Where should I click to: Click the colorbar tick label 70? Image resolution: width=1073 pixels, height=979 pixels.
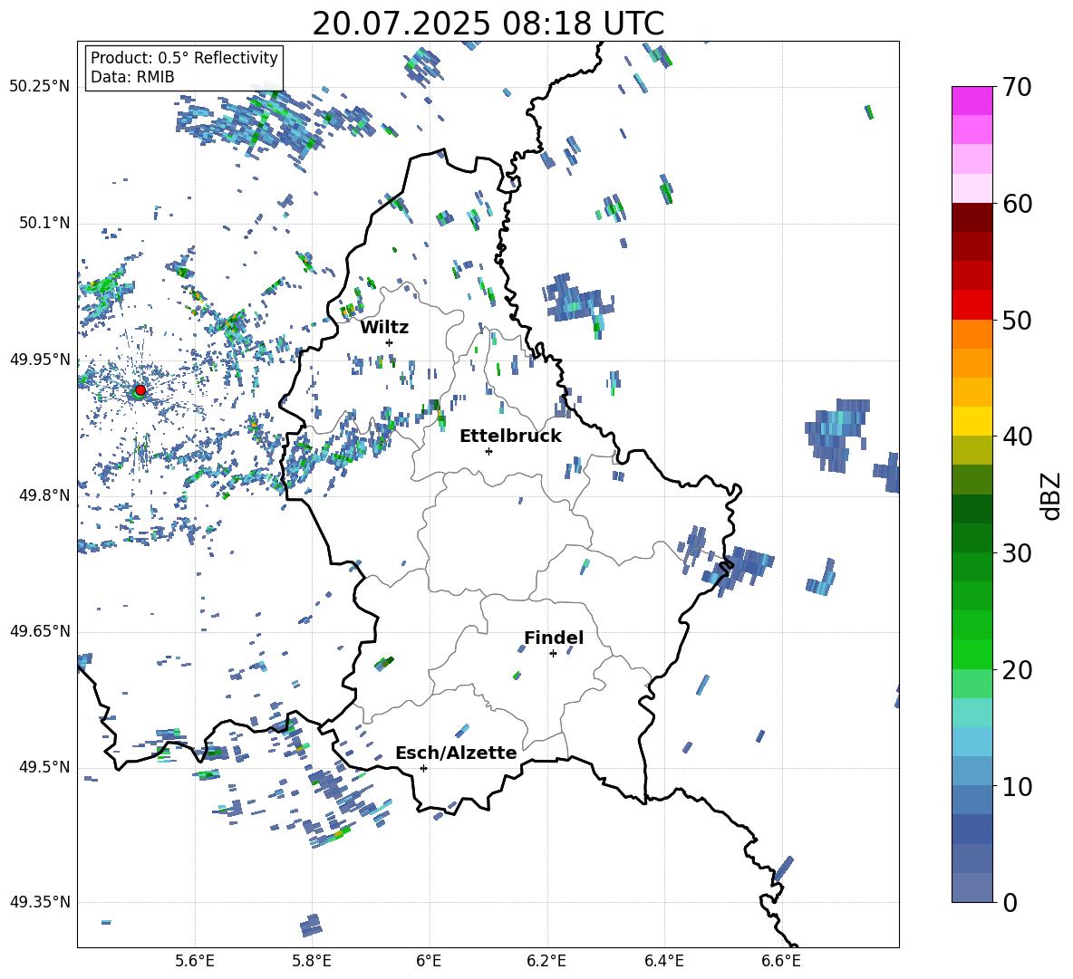1017,88
